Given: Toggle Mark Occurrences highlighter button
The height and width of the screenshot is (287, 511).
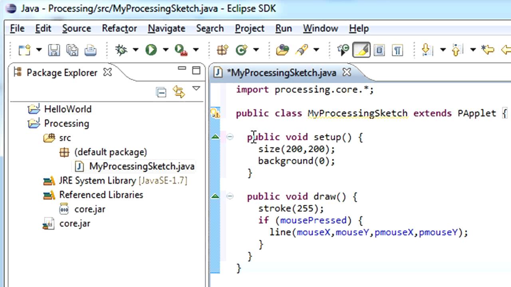Looking at the screenshot, I should 361,50.
